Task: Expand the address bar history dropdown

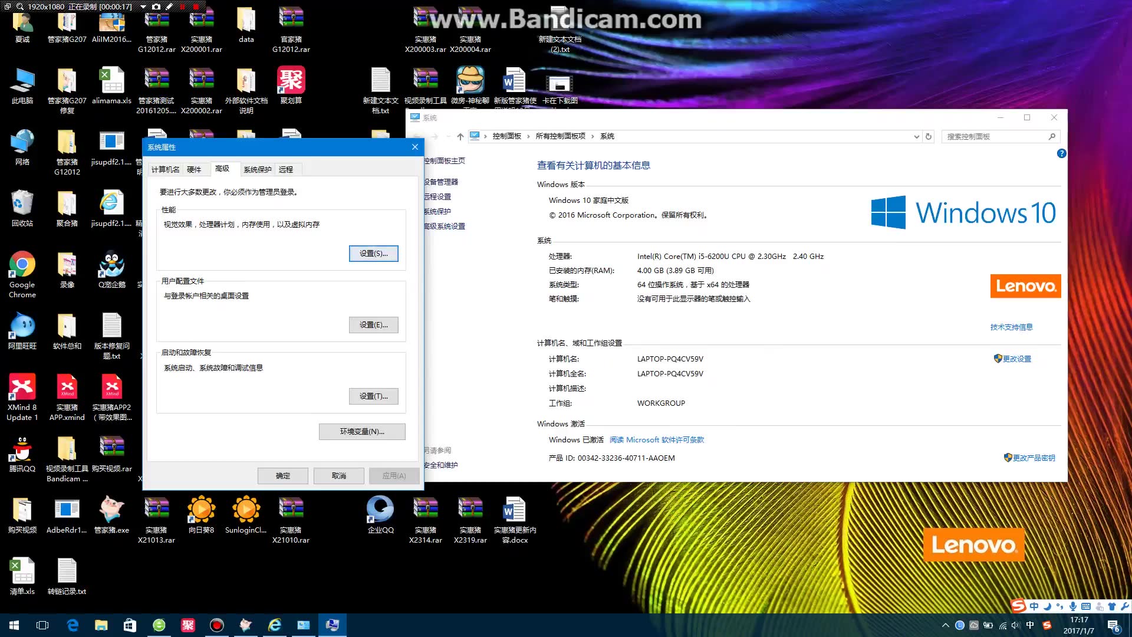Action: [916, 136]
